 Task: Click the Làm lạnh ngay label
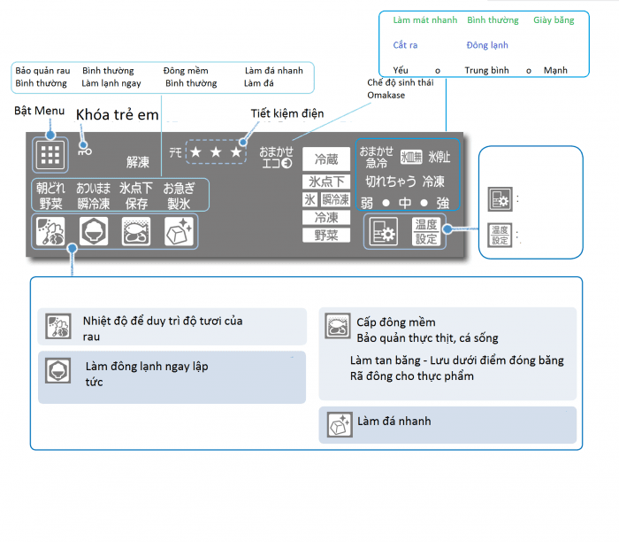111,83
